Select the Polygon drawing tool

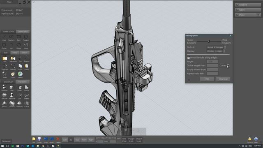click(26, 38)
